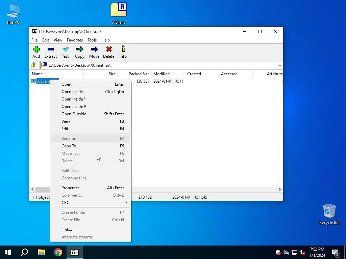Open File Explorer from taskbar
The height and width of the screenshot is (259, 346).
(x=41, y=252)
